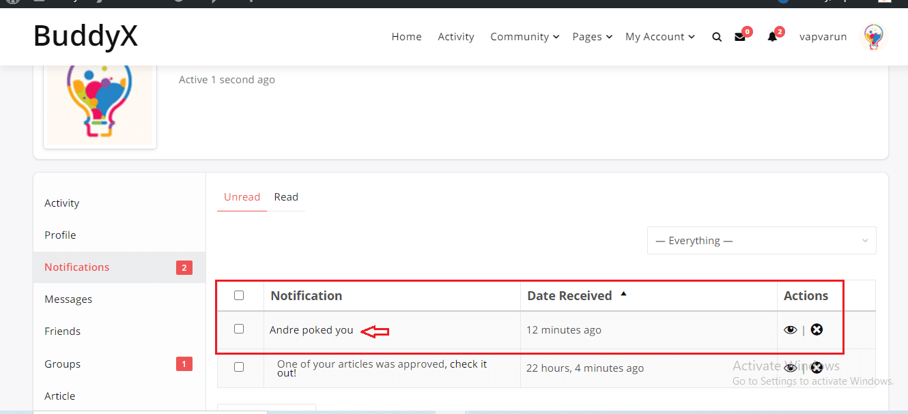The image size is (908, 414).
Task: Check the 'Andre poked you' row checkbox
Action: 239,329
